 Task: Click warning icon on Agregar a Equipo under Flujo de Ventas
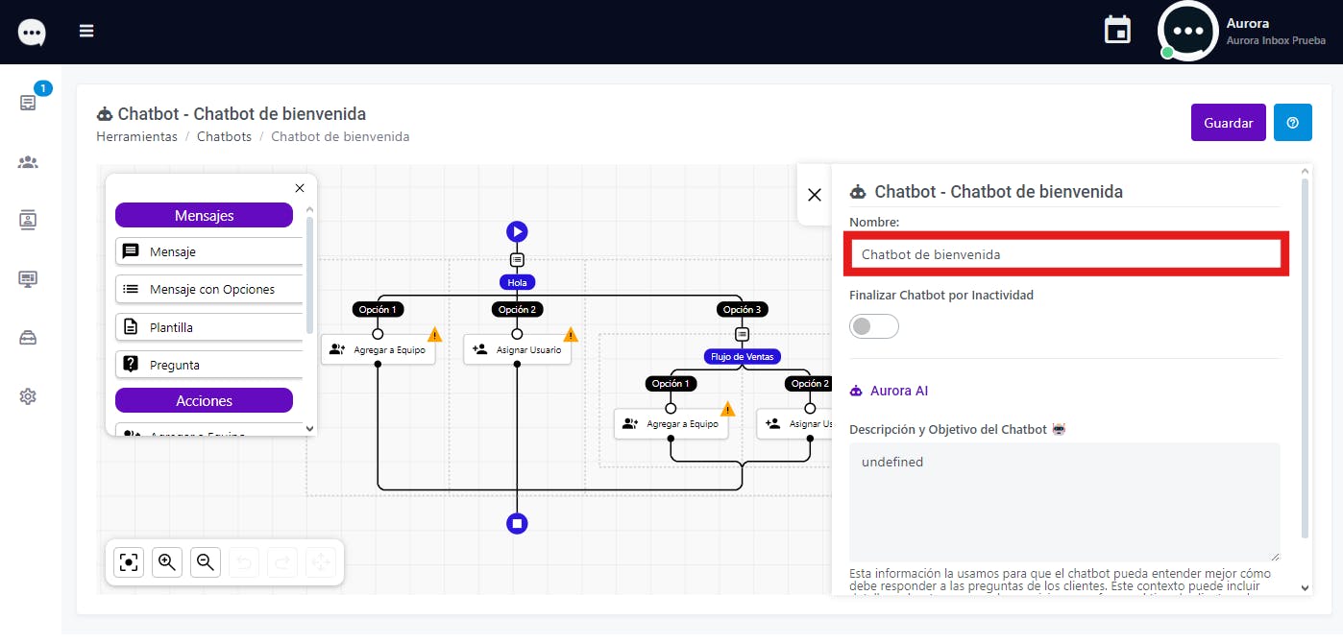pyautogui.click(x=727, y=409)
